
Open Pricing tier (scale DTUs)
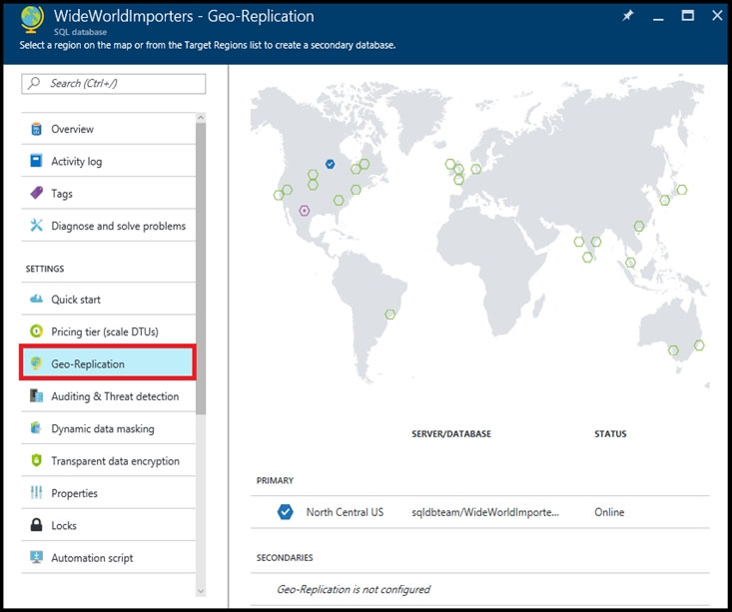click(108, 331)
